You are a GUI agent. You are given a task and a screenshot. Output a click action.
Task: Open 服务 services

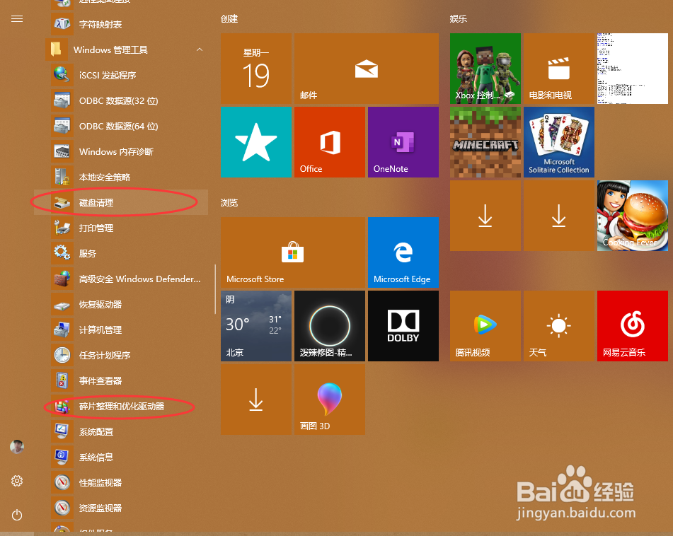click(122, 253)
